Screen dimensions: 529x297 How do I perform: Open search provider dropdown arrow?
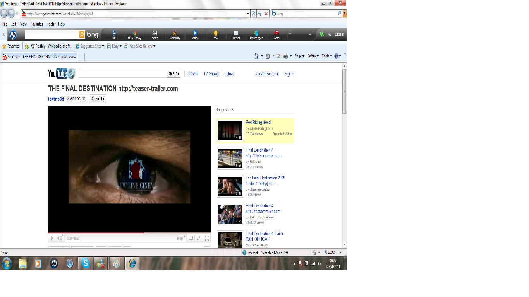click(345, 14)
